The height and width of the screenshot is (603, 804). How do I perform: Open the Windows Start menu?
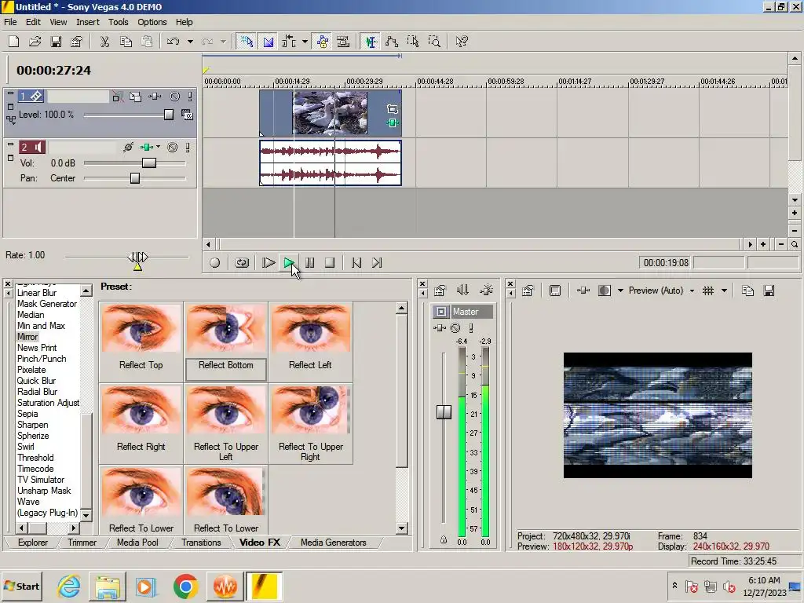(21, 586)
